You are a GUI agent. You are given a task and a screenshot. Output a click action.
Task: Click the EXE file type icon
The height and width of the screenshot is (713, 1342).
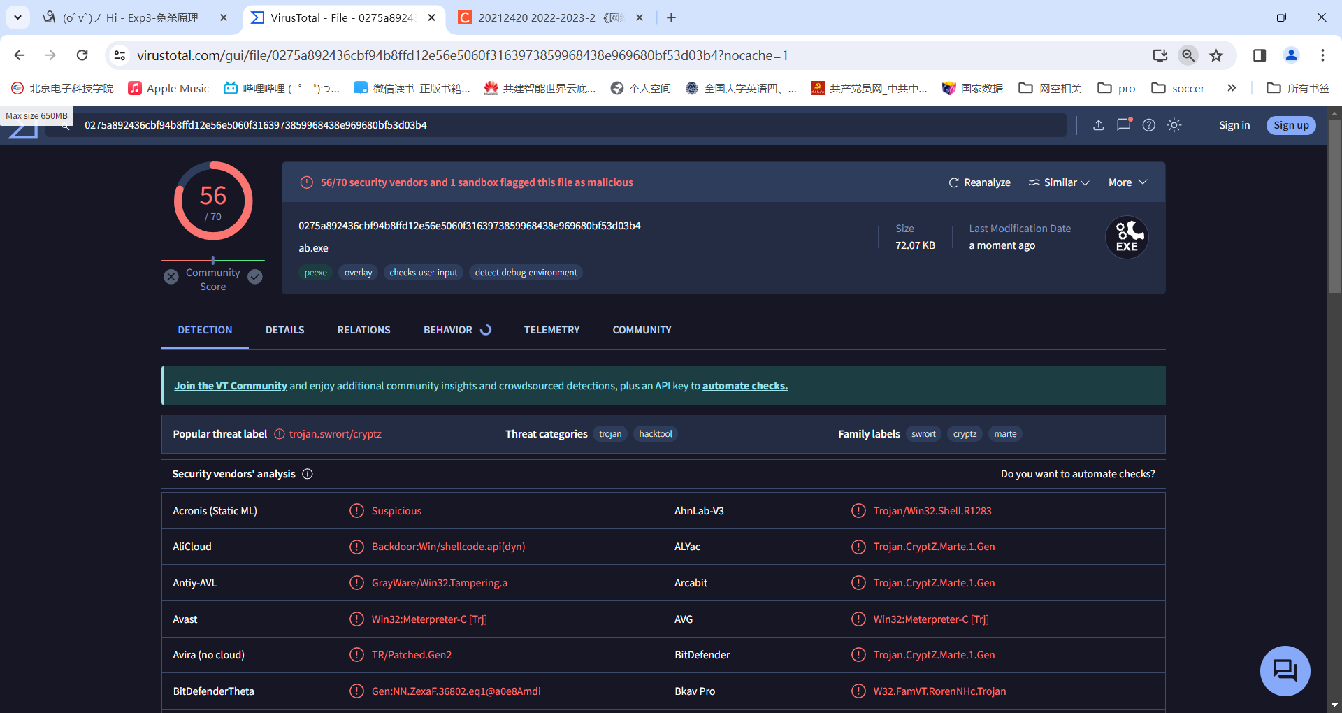[x=1127, y=237]
